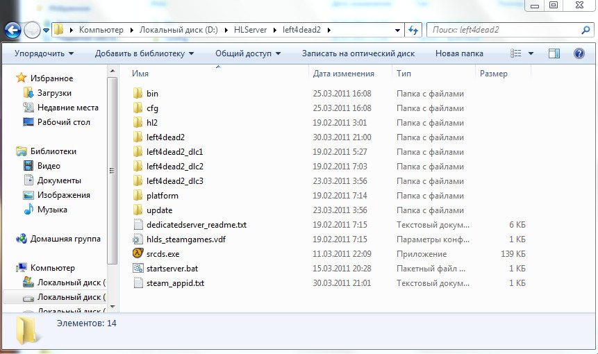Select the cfg folder icon
Viewport: 598px width, 354px height.
138,108
